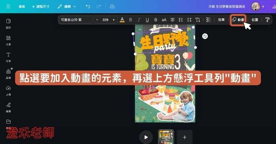This screenshot has height=144, width=276.
Task: Open the 繪圖 (Draw) sidebar tool
Action: point(8,107)
